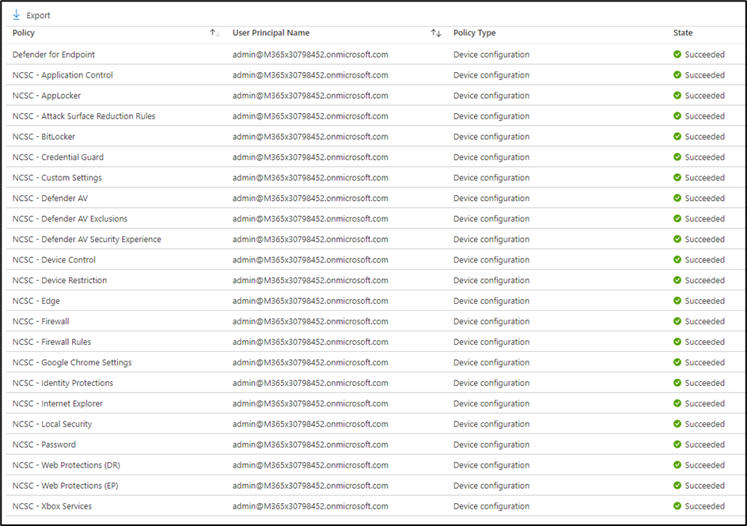Open NCSC - Credential Guard policy

[58, 157]
